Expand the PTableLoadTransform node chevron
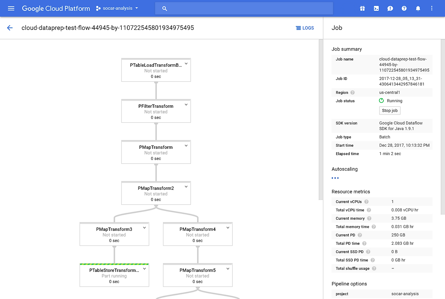Image resolution: width=445 pixels, height=299 pixels. 186,63
